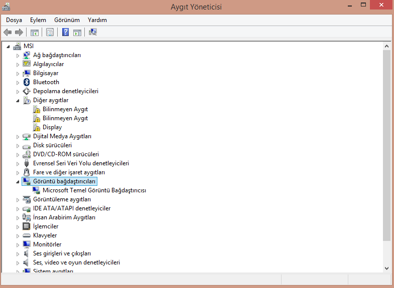Image resolution: width=394 pixels, height=288 pixels.
Task: Open the Dosya menu
Action: pyautogui.click(x=14, y=20)
